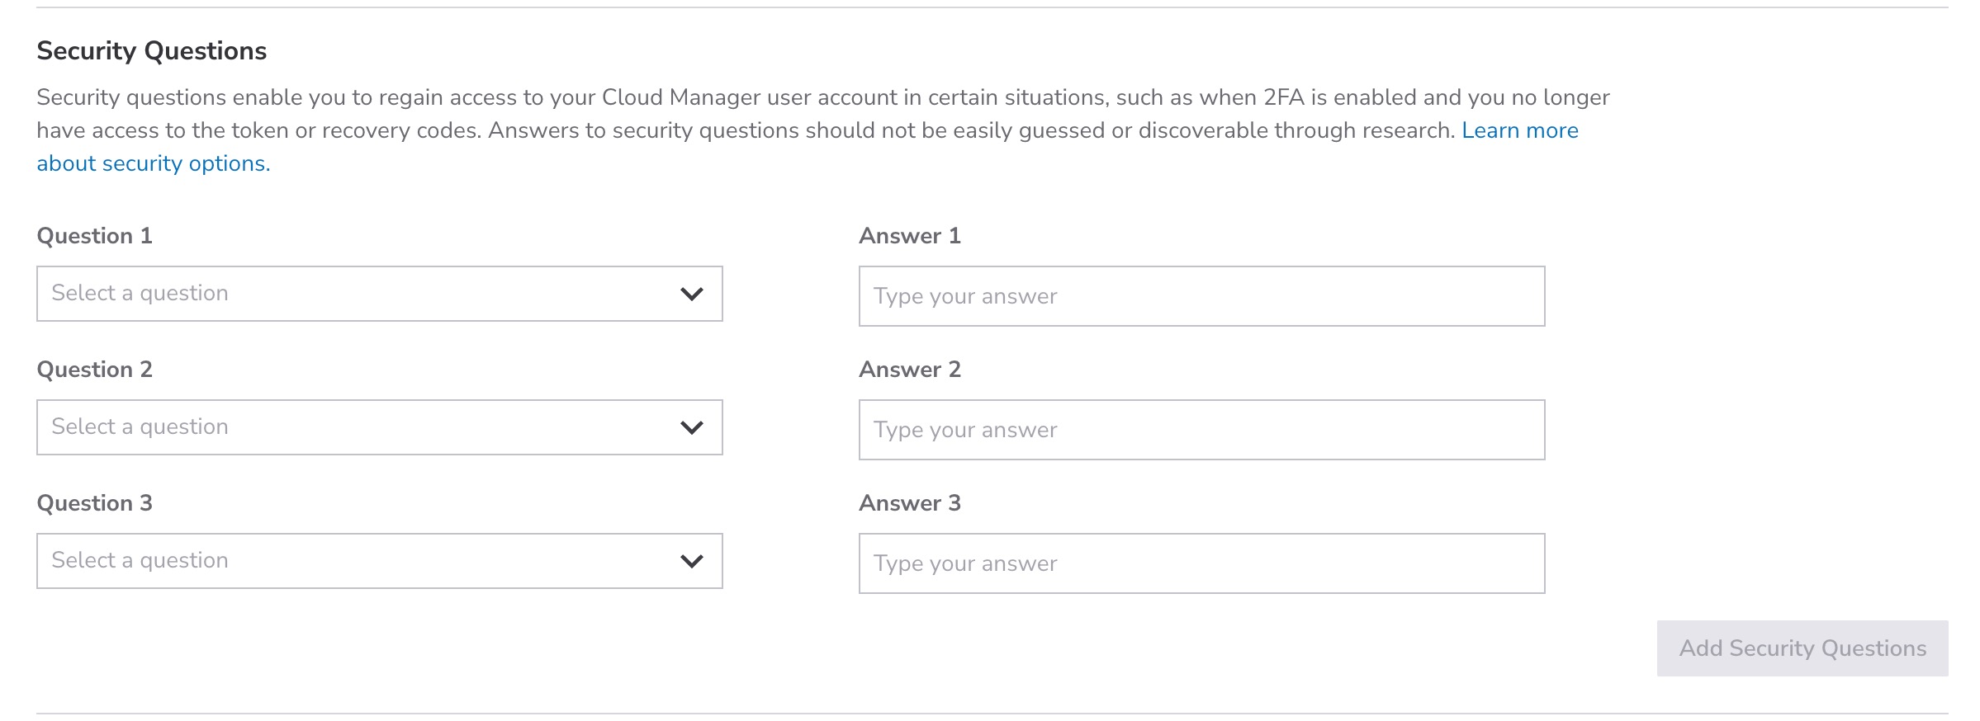Click the 'Question 2' field label
Image resolution: width=1980 pixels, height=721 pixels.
95,370
